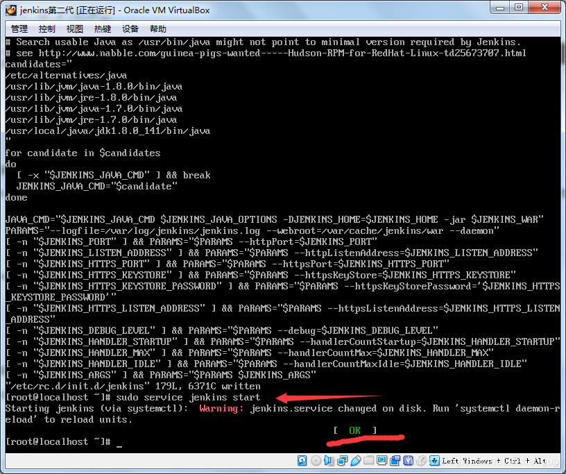
Task: Click the hard disk activity indicator icon
Action: [x=302, y=461]
